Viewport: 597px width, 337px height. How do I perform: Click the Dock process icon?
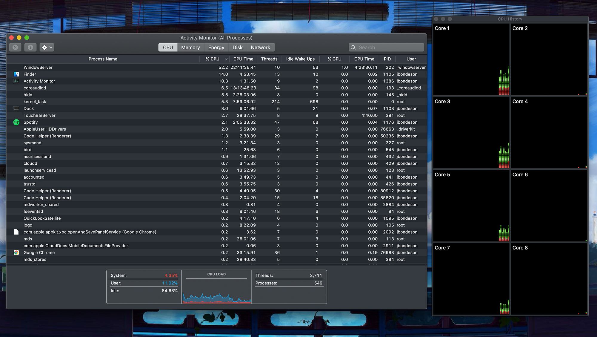coord(16,108)
